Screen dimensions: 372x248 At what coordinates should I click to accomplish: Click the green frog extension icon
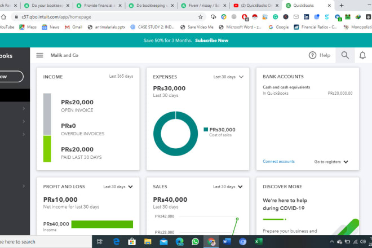(348, 17)
